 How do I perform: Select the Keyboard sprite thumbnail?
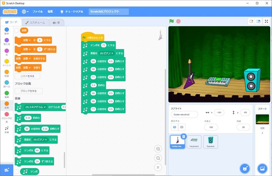point(194,142)
